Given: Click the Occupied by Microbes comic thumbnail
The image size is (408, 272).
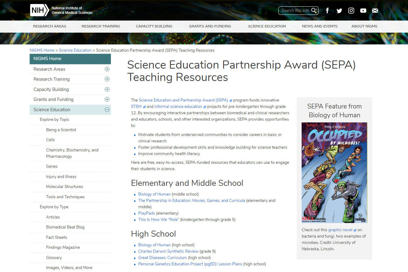Looking at the screenshot, I should click(334, 172).
